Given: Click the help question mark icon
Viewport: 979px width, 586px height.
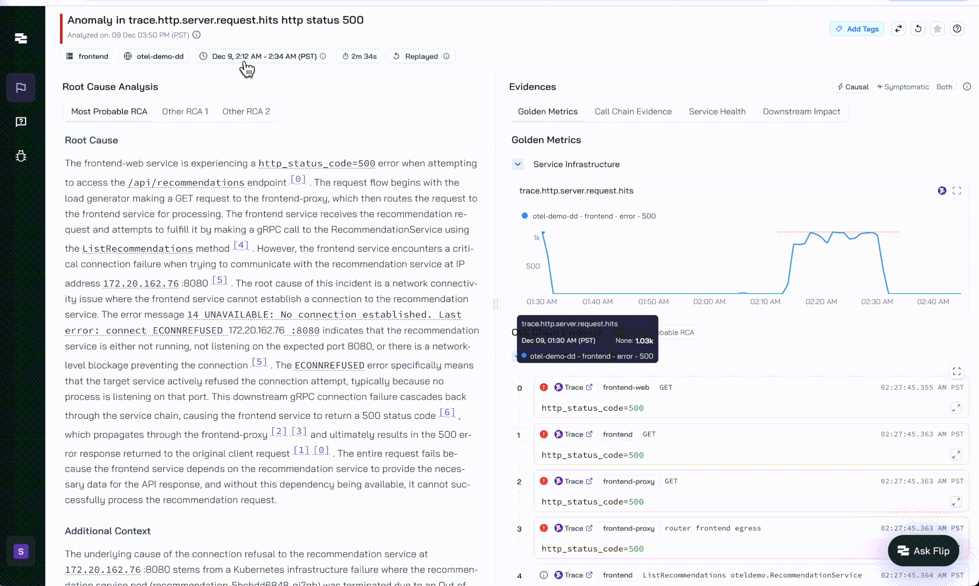Looking at the screenshot, I should 957,29.
